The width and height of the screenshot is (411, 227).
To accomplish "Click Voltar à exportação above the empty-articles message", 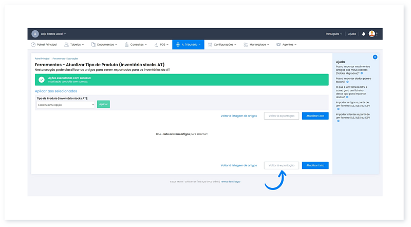I will tap(281, 116).
